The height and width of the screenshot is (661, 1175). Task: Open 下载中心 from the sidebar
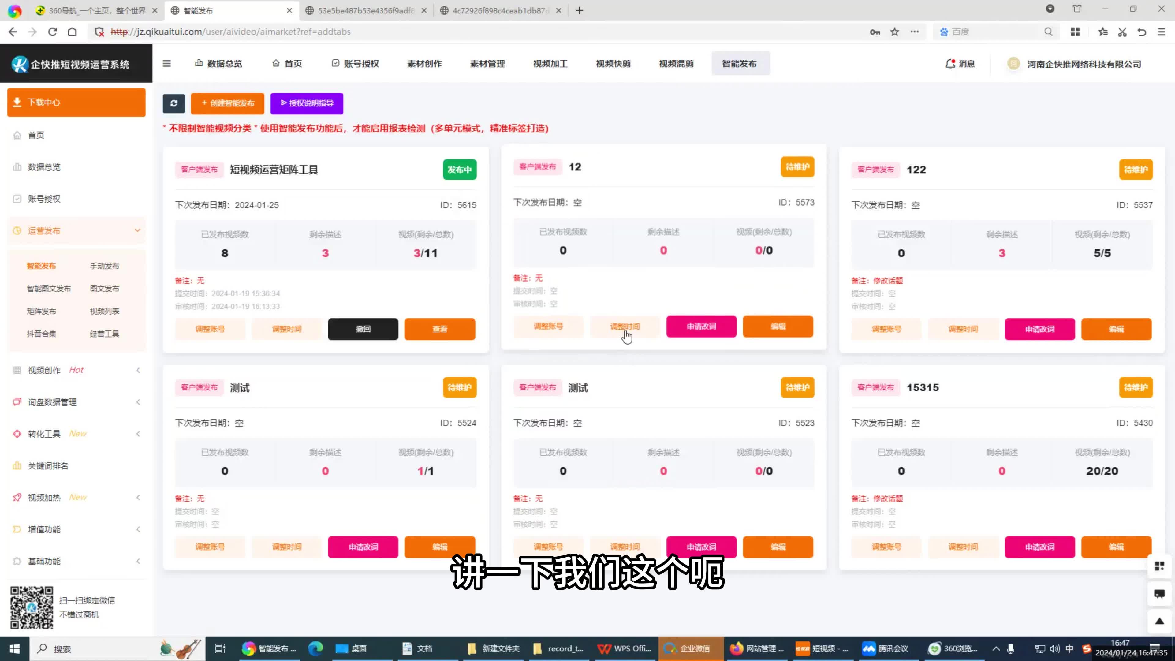(76, 102)
